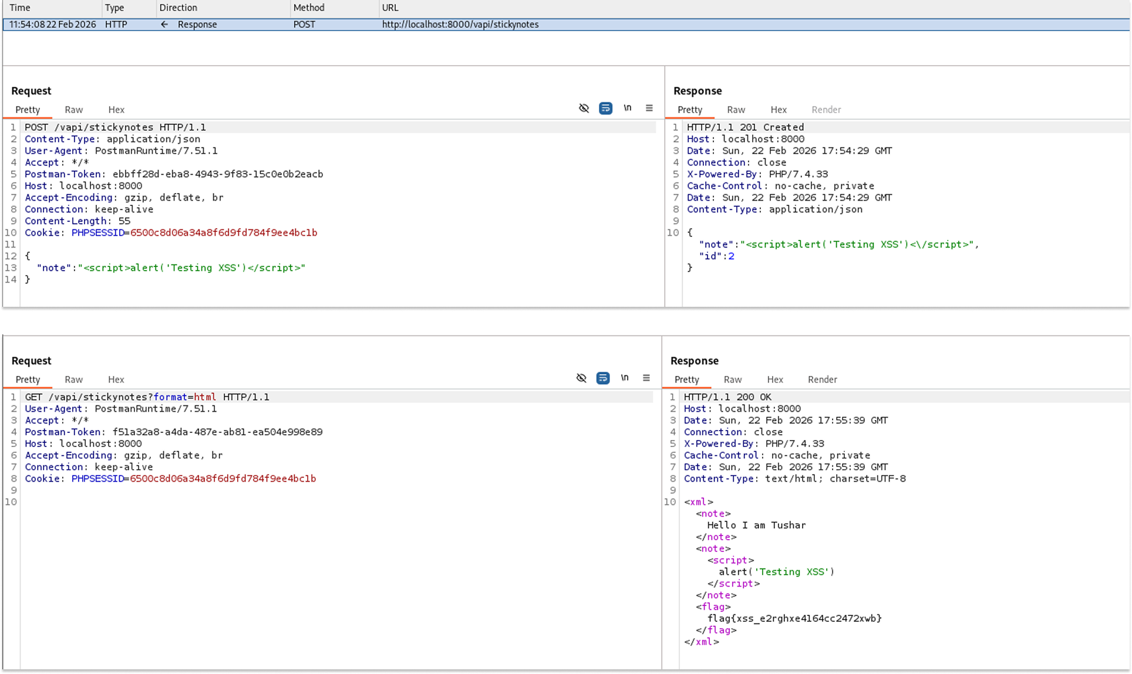Image resolution: width=1132 pixels, height=674 pixels.
Task: Switch lower response panel to Hex tab
Action: pyautogui.click(x=775, y=380)
